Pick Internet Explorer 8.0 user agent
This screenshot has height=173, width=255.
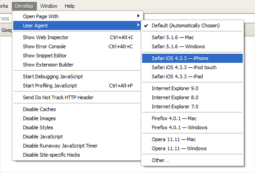[x=192, y=97]
